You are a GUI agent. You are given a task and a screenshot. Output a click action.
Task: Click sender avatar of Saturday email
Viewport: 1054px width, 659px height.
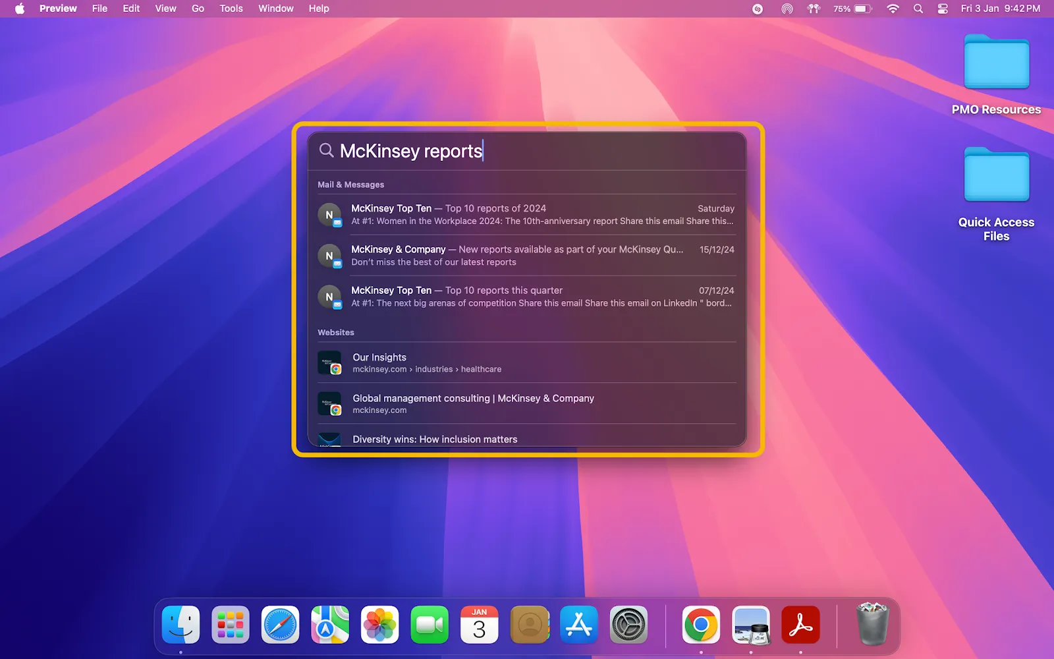click(329, 215)
